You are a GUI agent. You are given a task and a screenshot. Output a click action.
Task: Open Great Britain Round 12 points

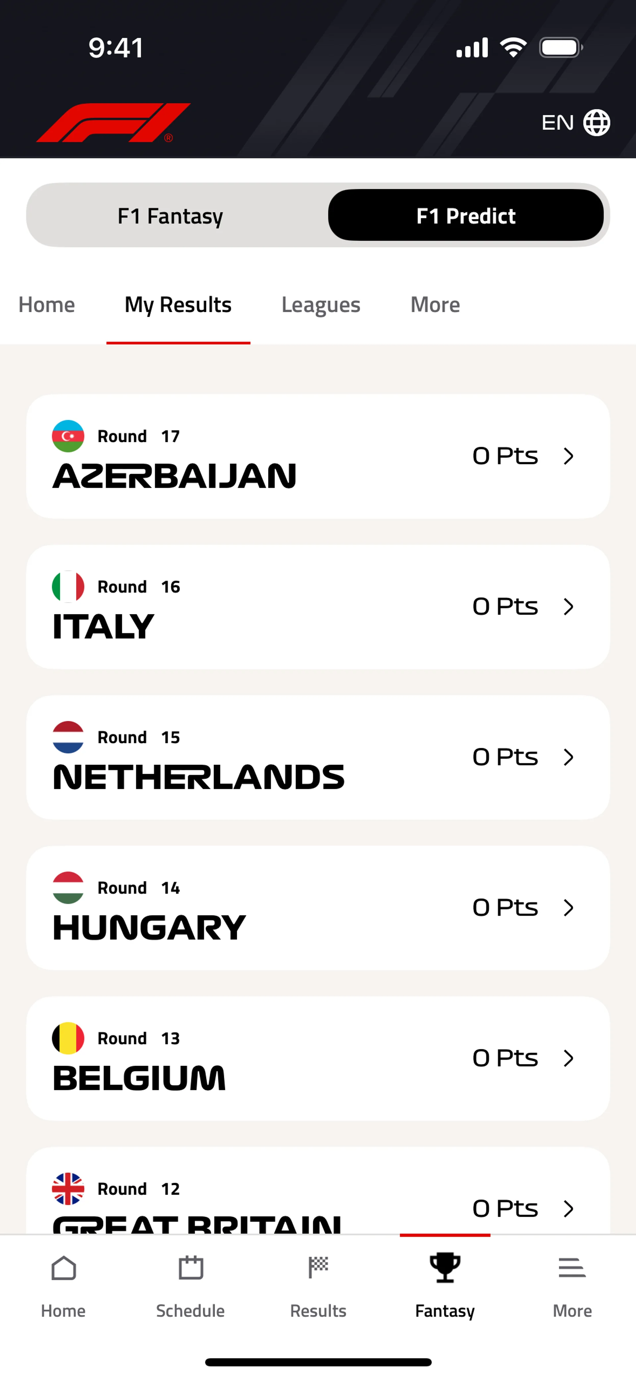click(505, 1208)
